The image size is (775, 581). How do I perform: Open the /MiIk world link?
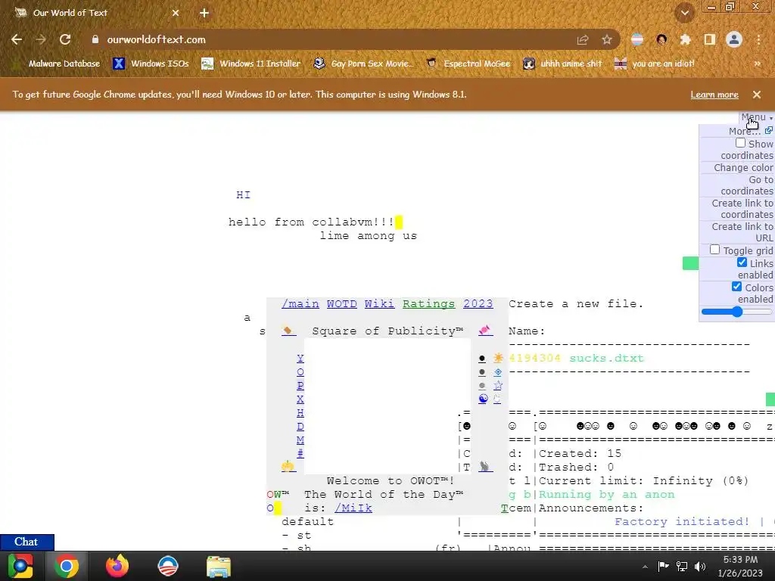point(353,508)
